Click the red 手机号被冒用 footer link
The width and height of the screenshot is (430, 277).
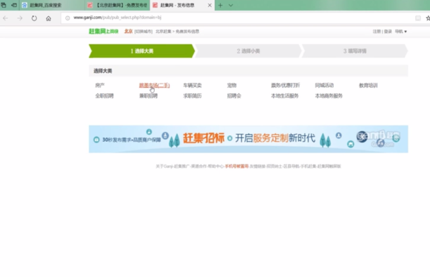click(237, 166)
